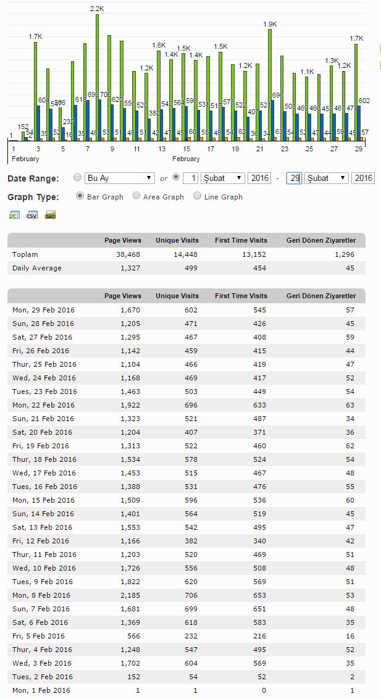Click daily average page views 1,327

130,268
